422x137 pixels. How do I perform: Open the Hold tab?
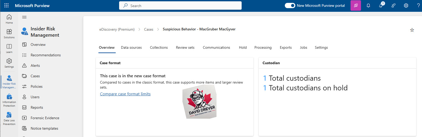243,47
